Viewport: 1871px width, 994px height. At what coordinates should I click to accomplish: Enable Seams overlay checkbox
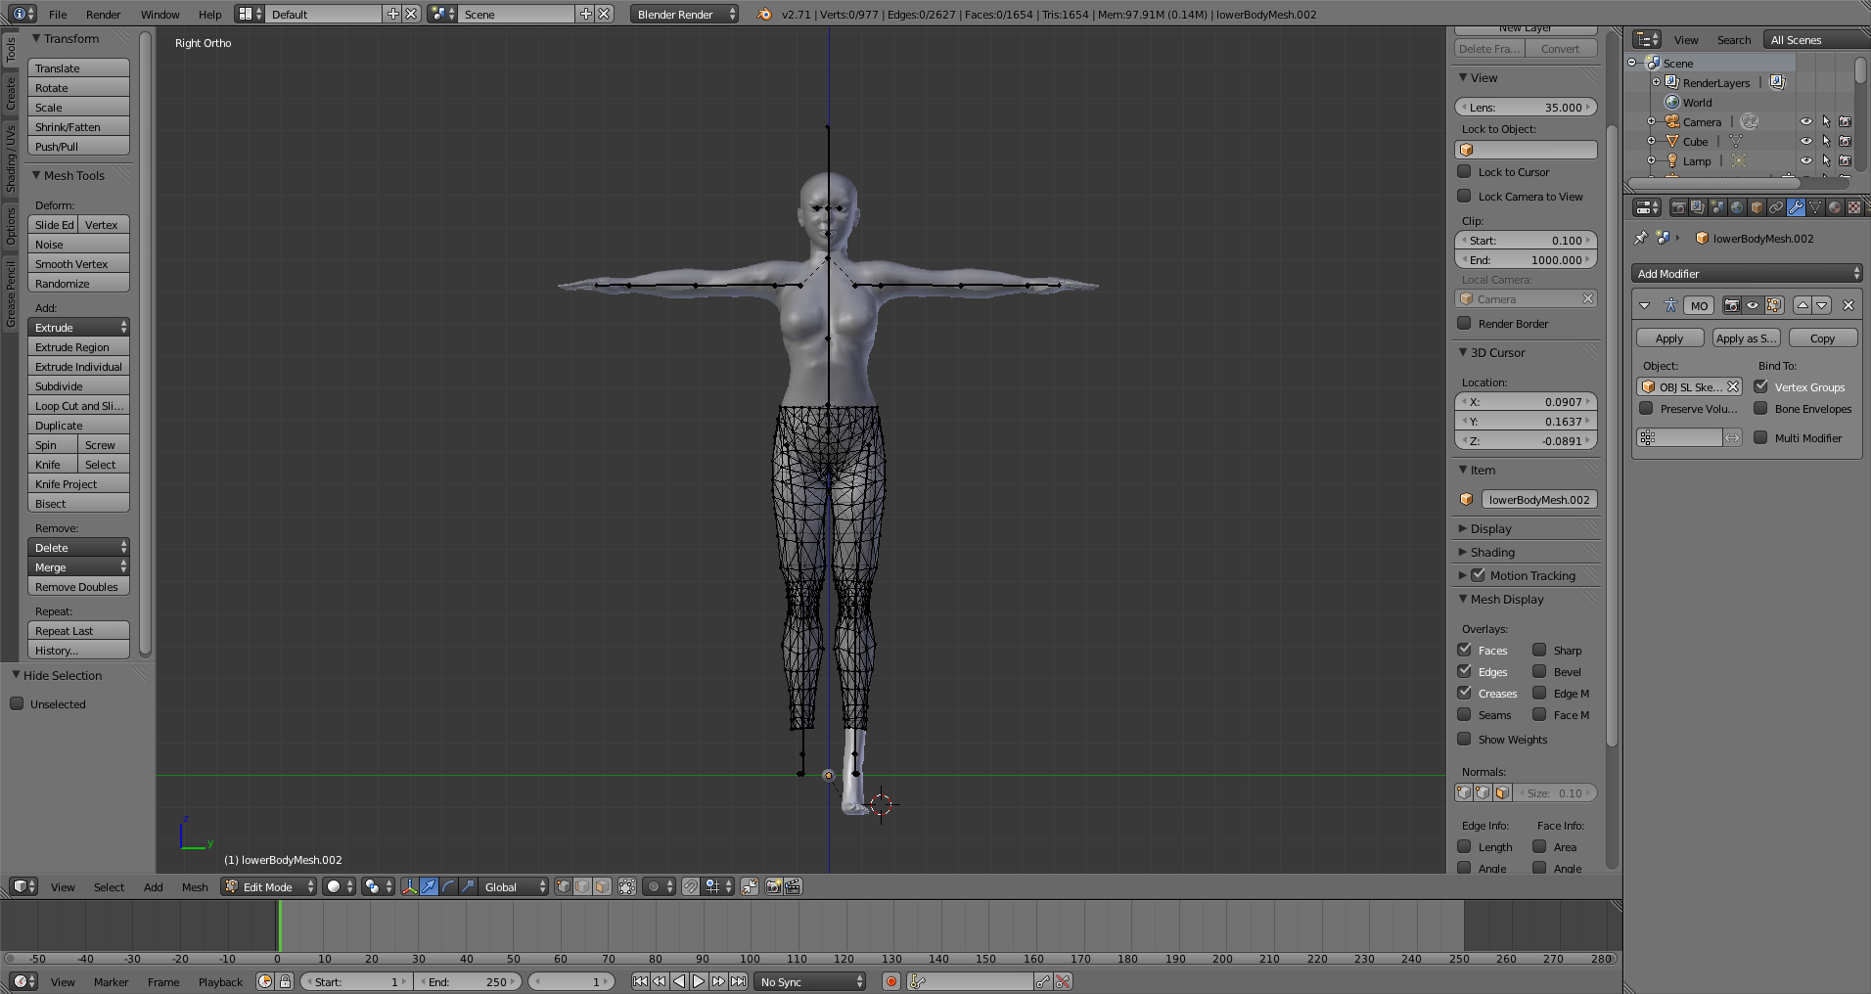1465,714
